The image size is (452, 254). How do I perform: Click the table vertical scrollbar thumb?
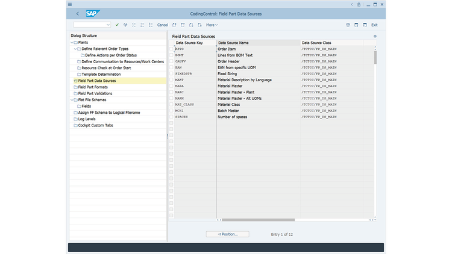375,58
